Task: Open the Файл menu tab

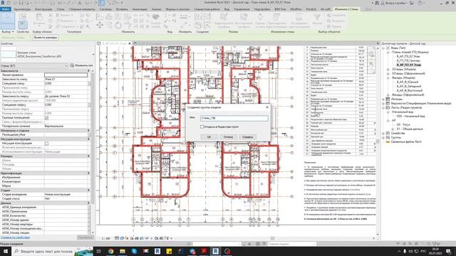Action: point(6,9)
